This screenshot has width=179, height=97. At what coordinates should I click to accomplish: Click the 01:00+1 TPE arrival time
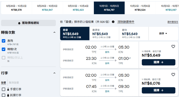(x=124, y=59)
